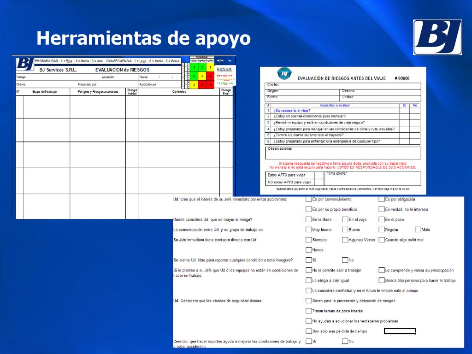Click the round BJ emblem on the travel evaluation form

click(284, 74)
